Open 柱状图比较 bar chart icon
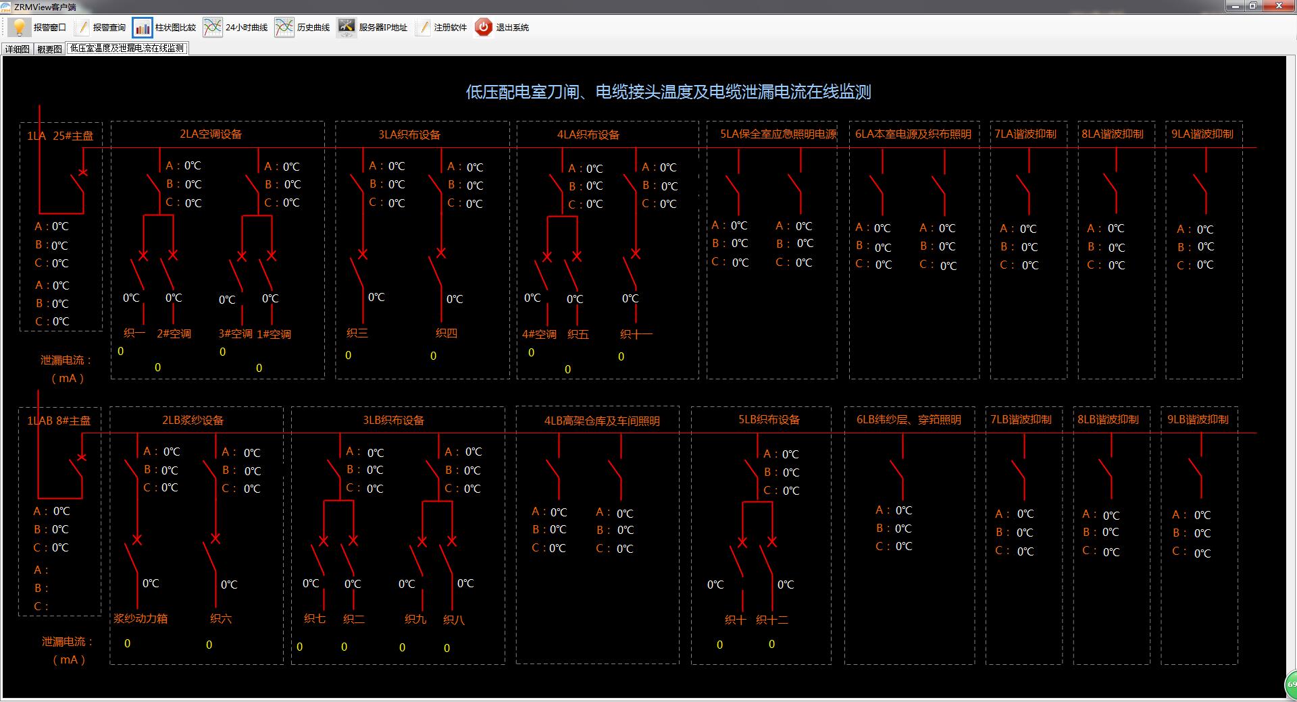The height and width of the screenshot is (702, 1297). 143,28
